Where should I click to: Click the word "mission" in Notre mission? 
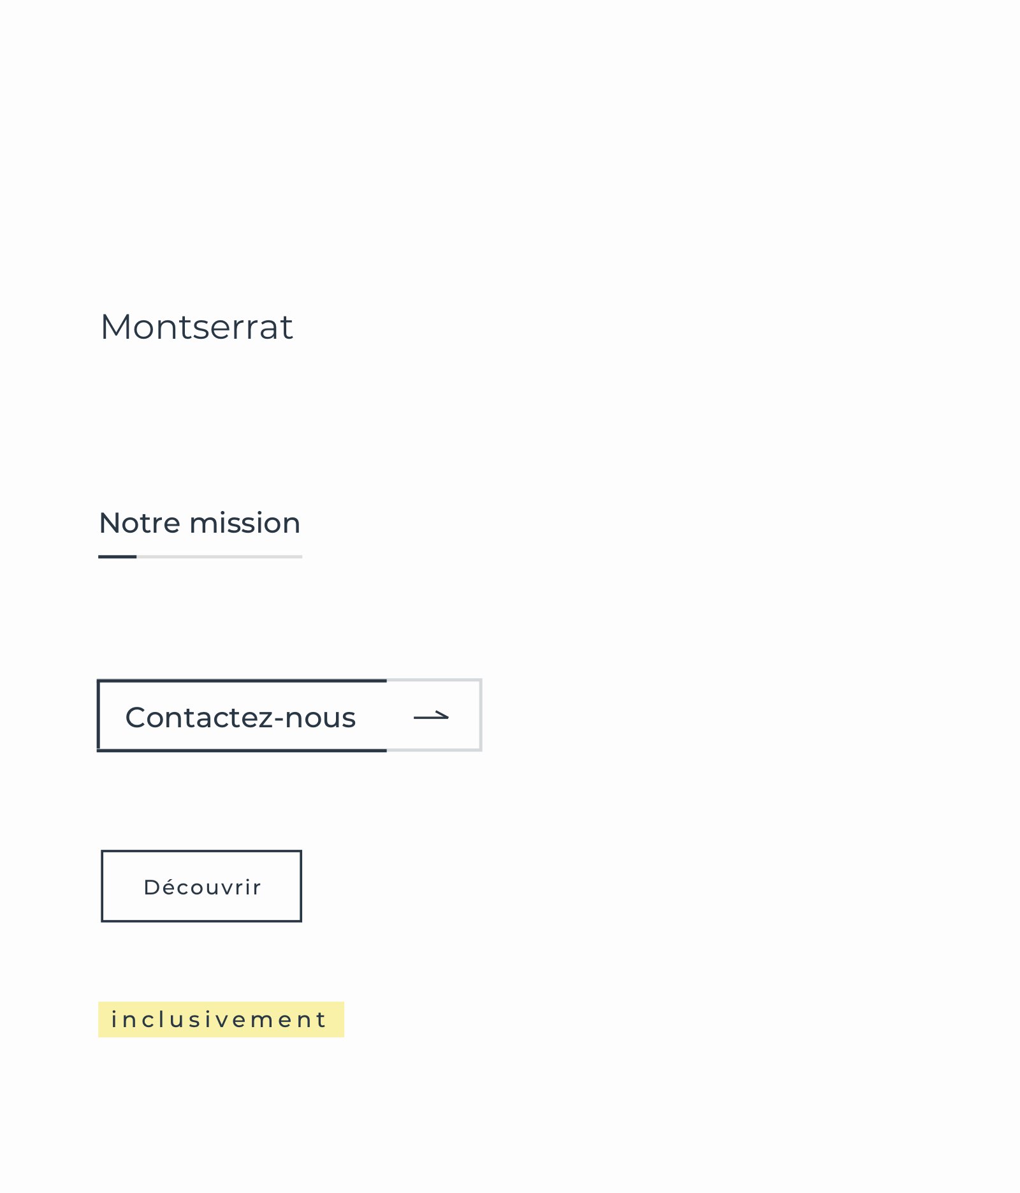coord(245,523)
